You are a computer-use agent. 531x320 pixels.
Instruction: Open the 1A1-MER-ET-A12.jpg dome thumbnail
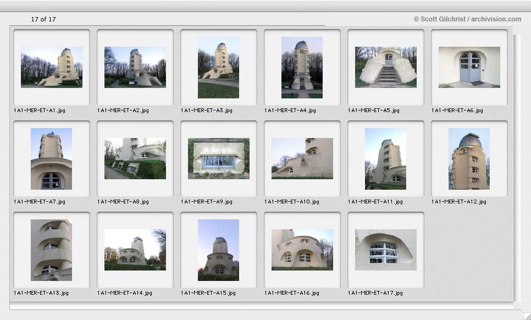469,159
